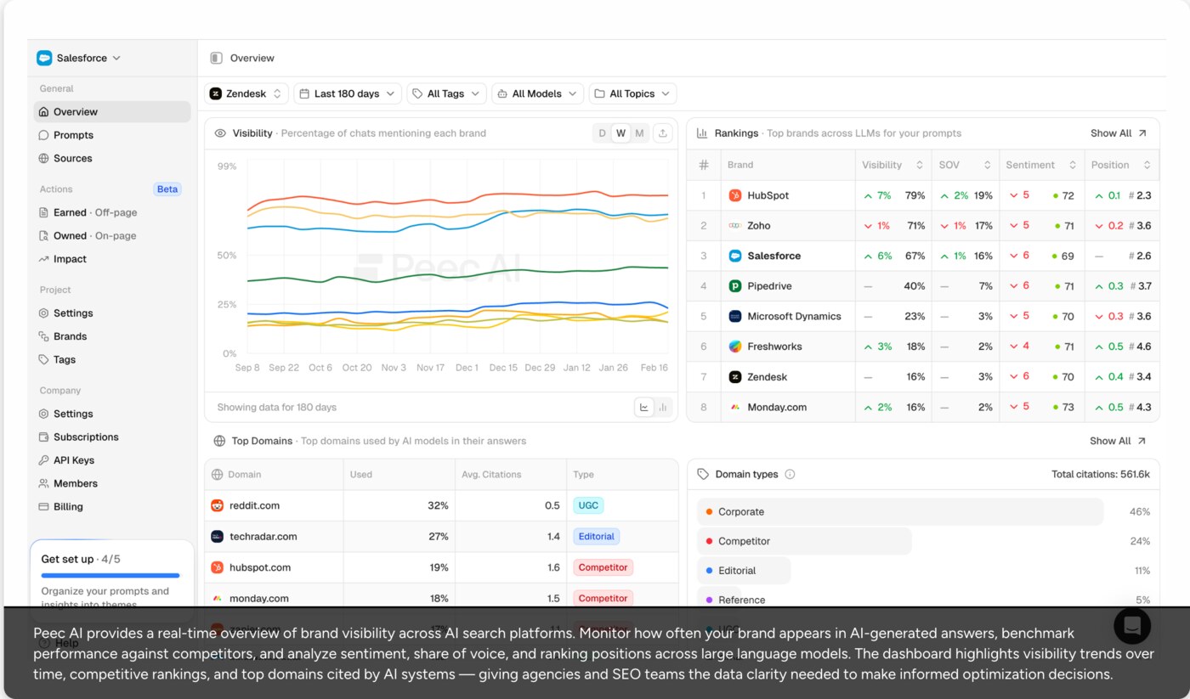Click the Competitor domain type bar
The width and height of the screenshot is (1190, 699).
[804, 541]
